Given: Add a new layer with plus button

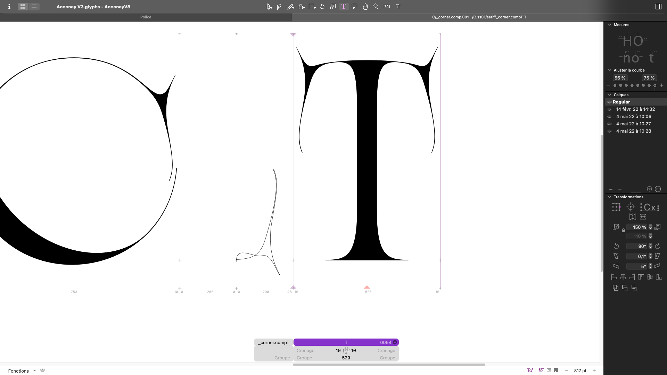Looking at the screenshot, I should pyautogui.click(x=611, y=189).
